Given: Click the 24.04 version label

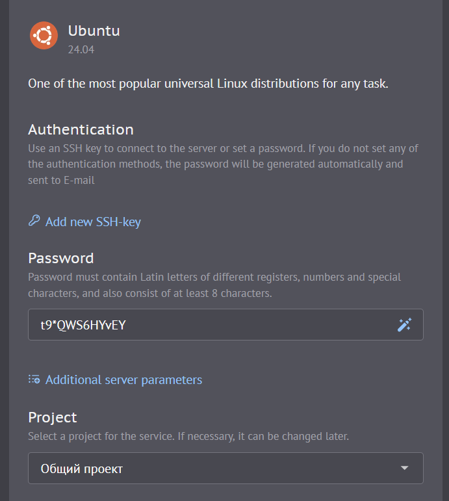Looking at the screenshot, I should pyautogui.click(x=81, y=49).
